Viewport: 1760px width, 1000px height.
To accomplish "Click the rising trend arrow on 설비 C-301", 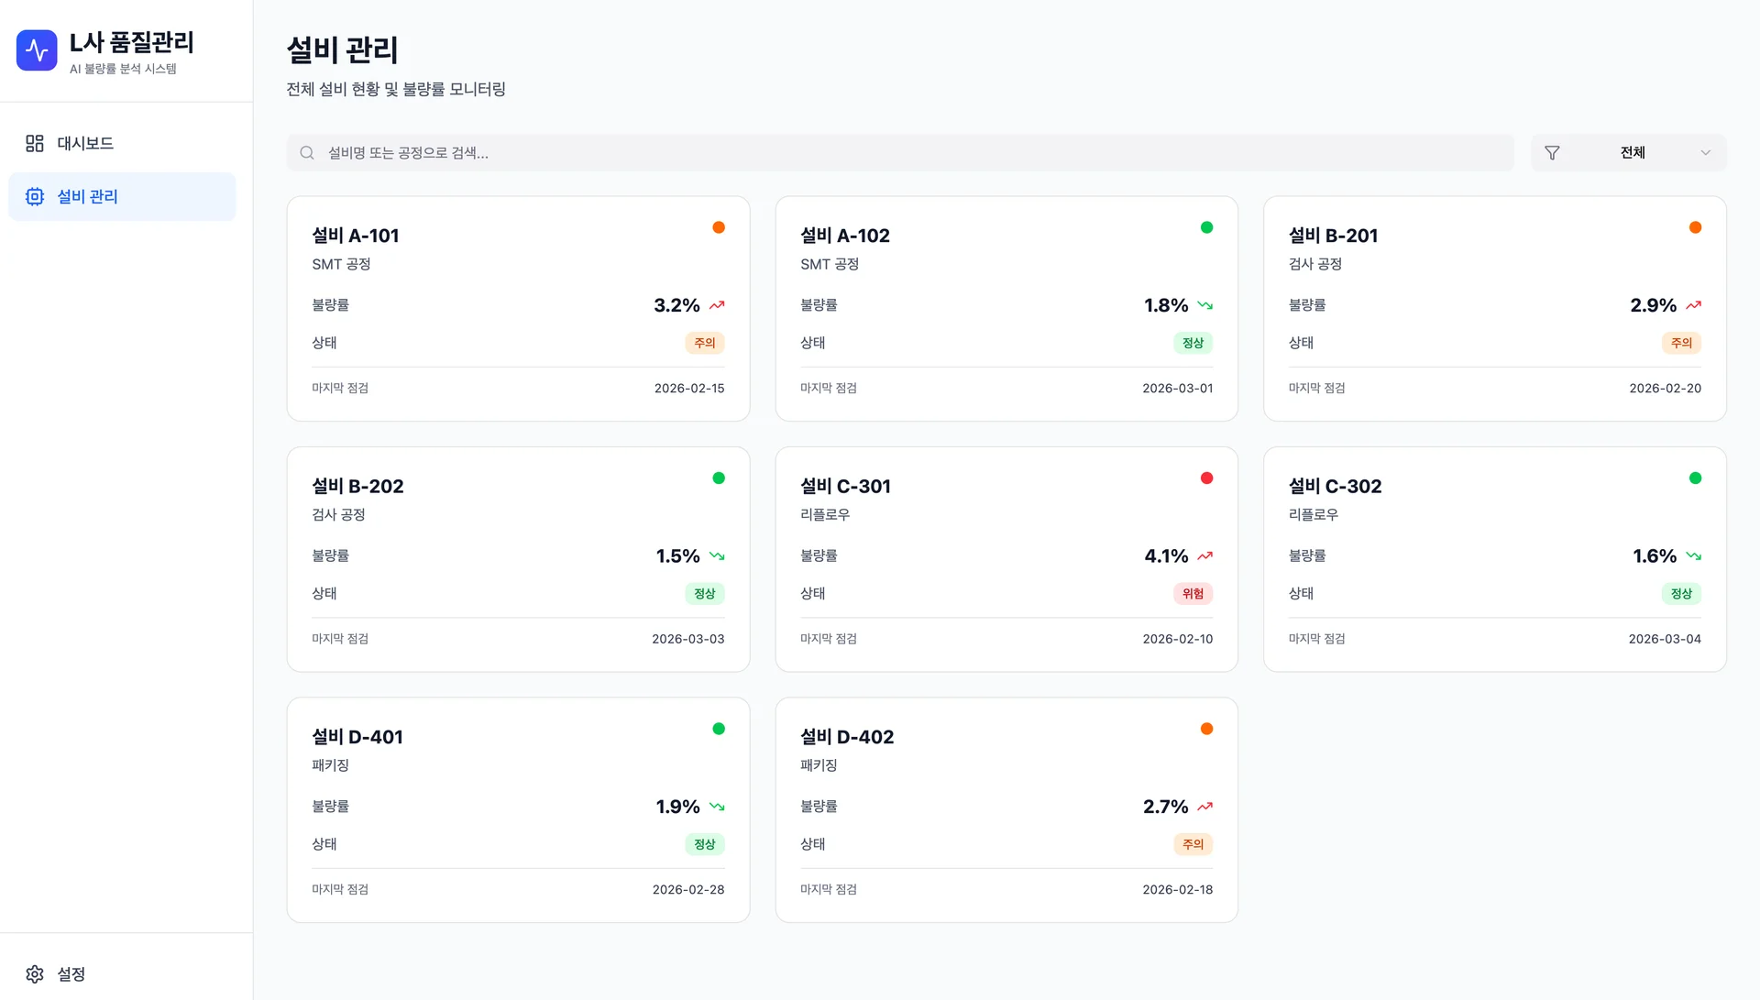I will pos(1204,555).
